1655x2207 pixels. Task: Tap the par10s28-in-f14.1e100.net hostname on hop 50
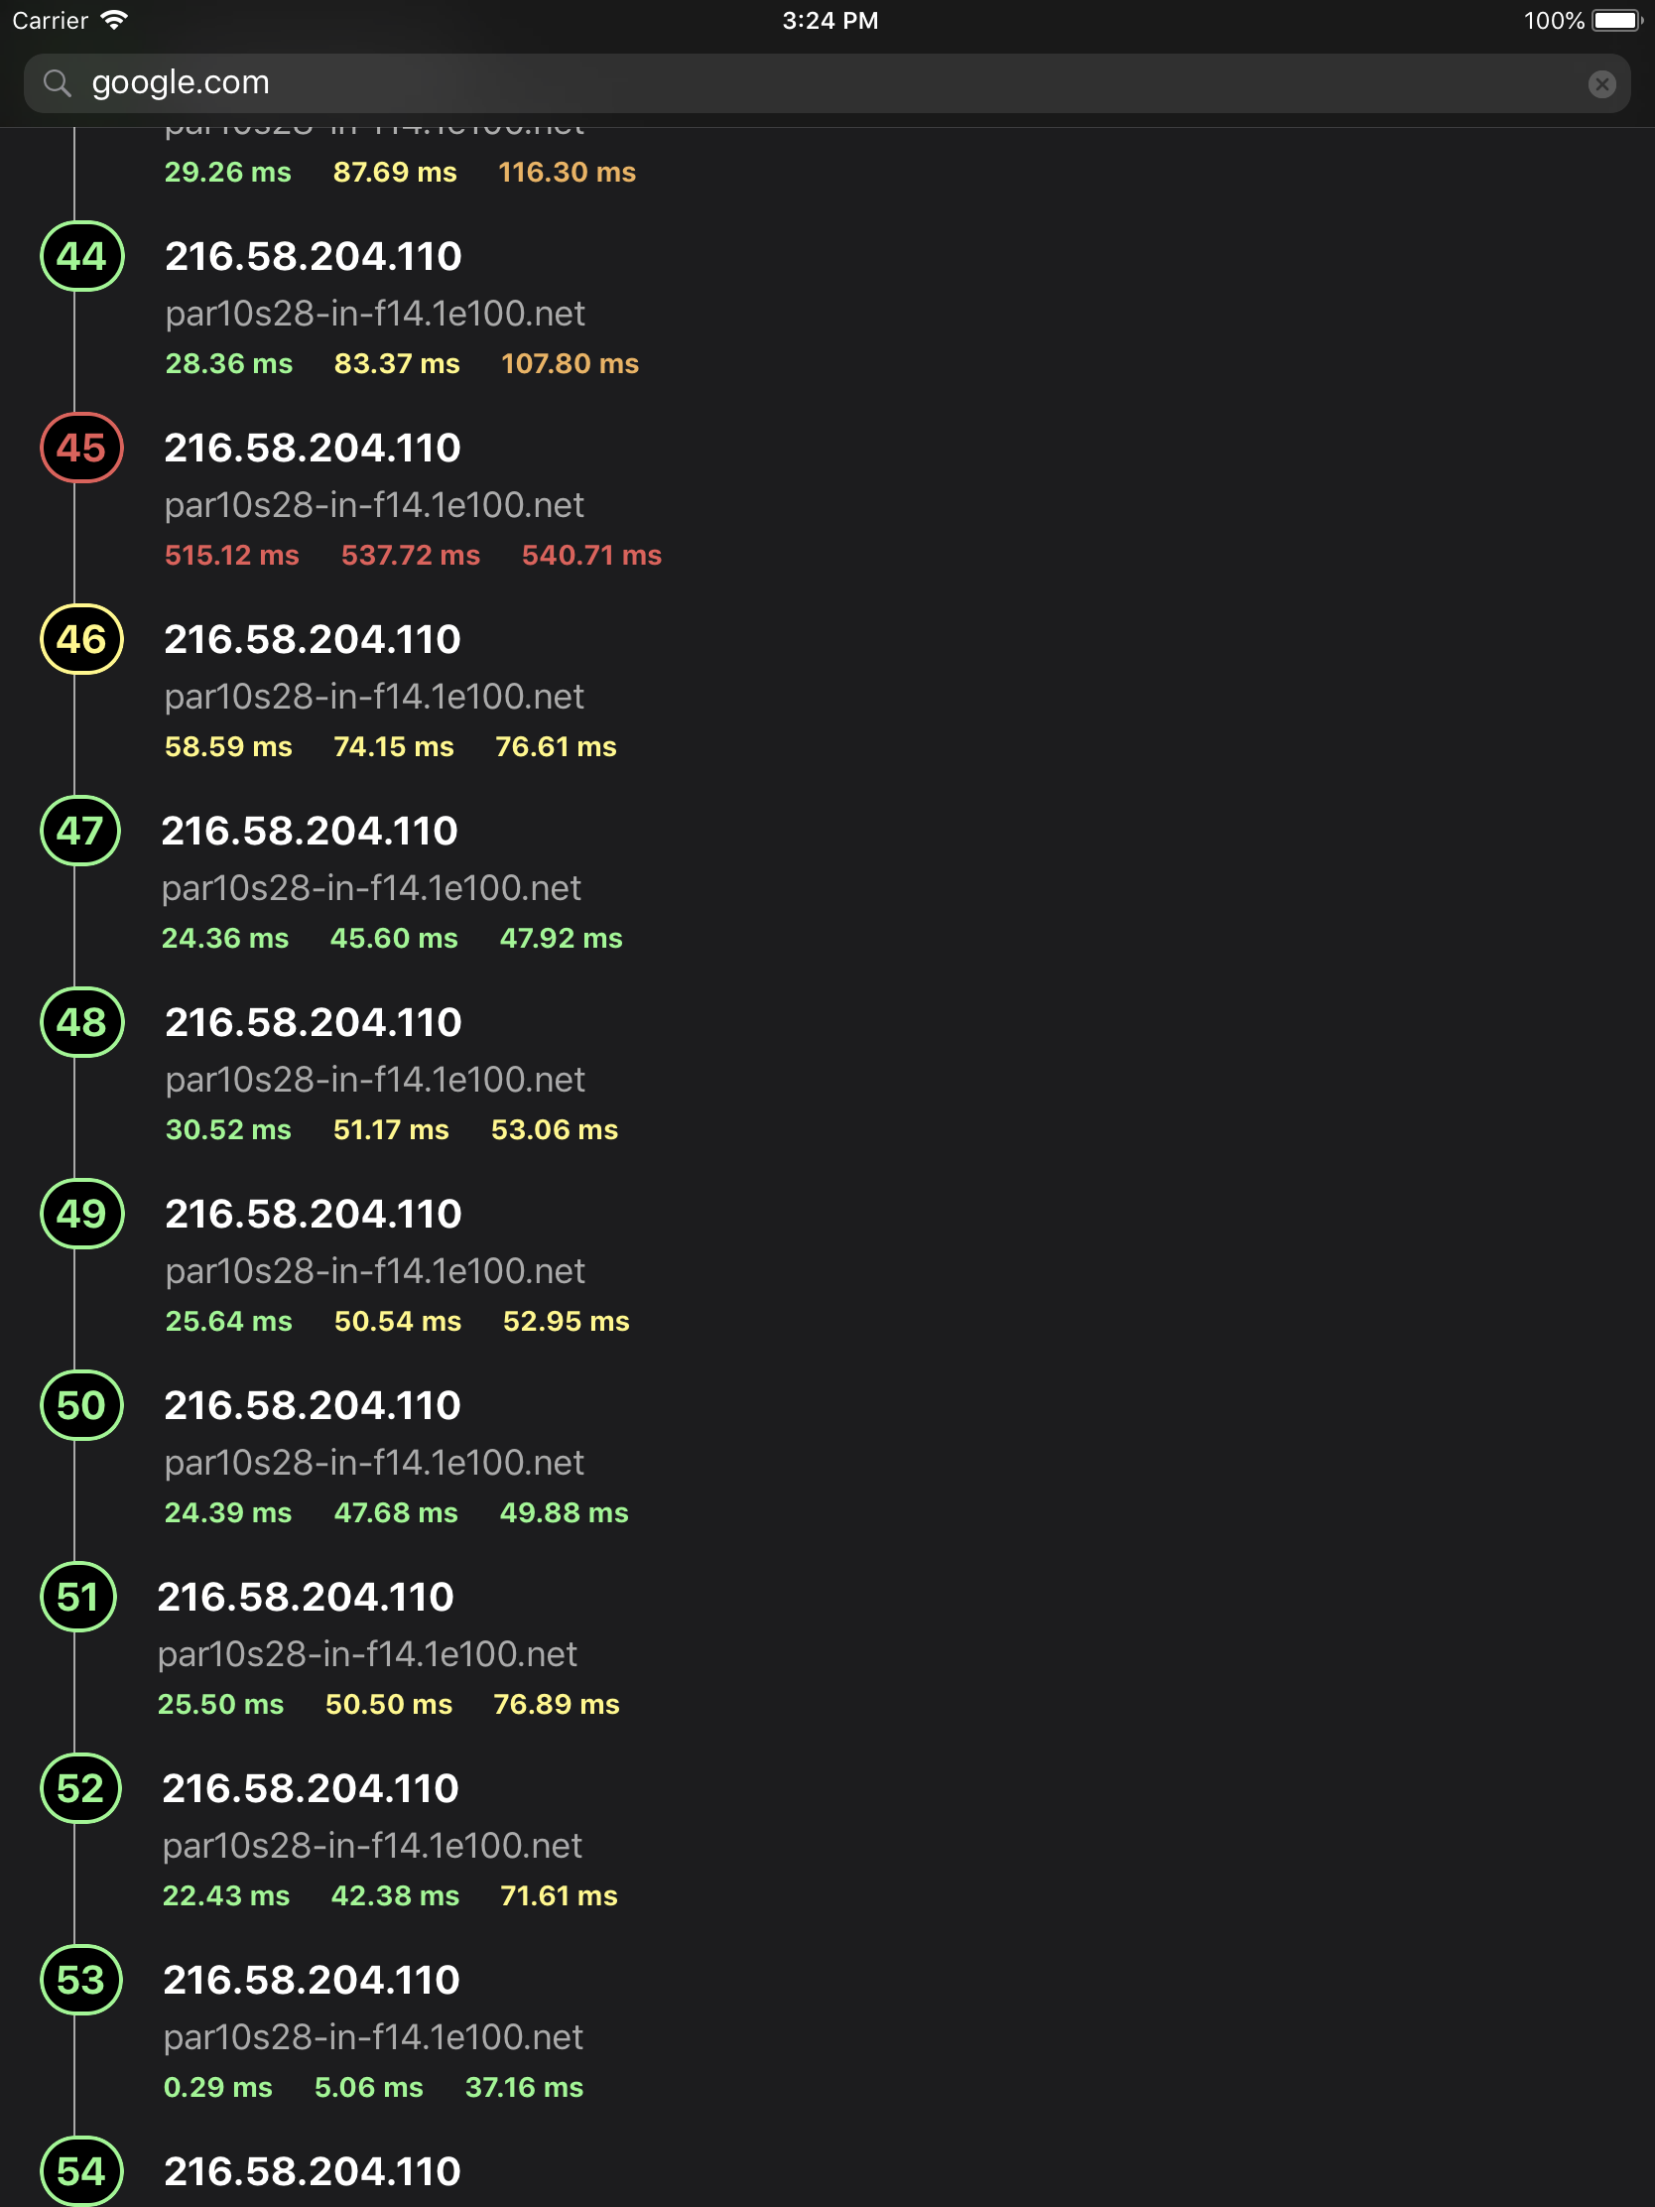pos(375,1462)
